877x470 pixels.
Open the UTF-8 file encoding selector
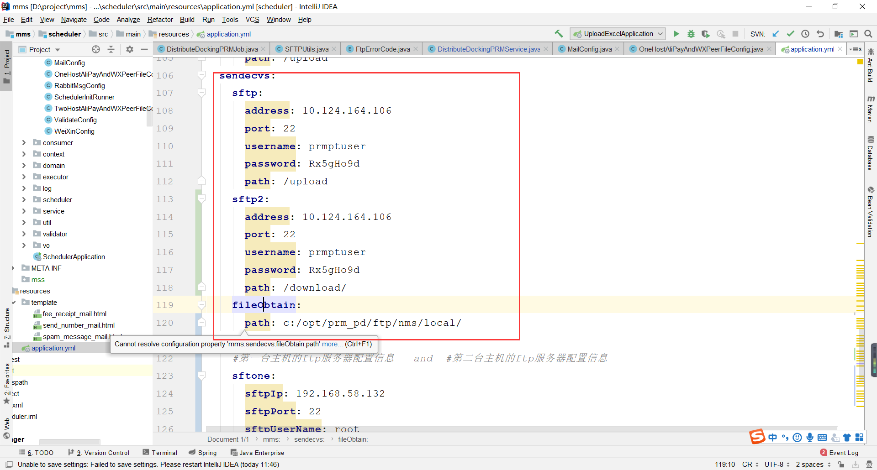[x=777, y=465]
